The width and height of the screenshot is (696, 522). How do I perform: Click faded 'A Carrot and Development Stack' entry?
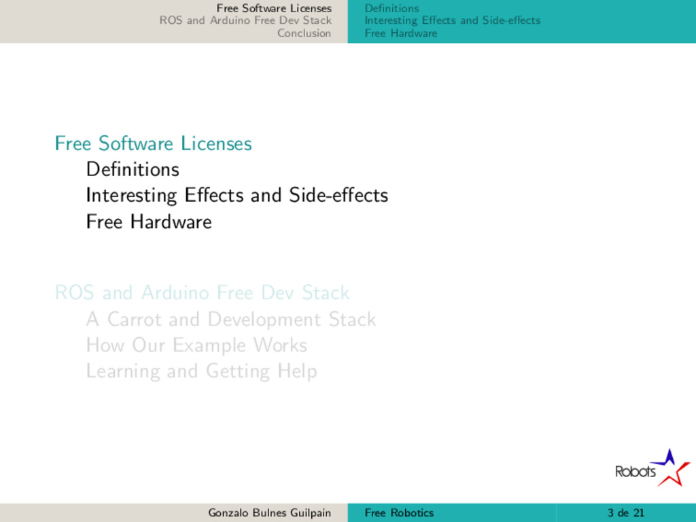[x=231, y=319]
